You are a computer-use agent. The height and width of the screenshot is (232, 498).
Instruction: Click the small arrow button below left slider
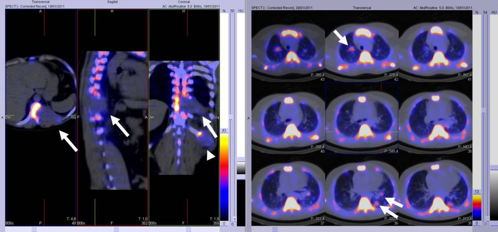(234, 219)
